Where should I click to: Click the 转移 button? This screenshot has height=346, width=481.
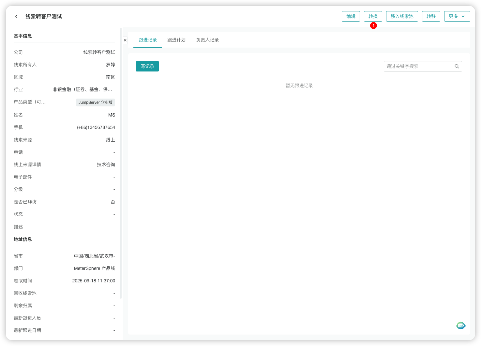point(431,16)
